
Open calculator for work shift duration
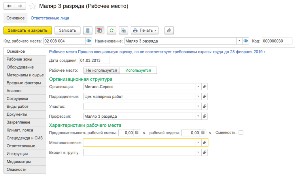pyautogui.click(x=137, y=133)
